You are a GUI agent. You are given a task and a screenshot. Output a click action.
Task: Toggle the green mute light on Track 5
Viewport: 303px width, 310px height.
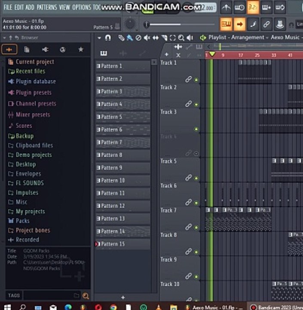click(196, 179)
